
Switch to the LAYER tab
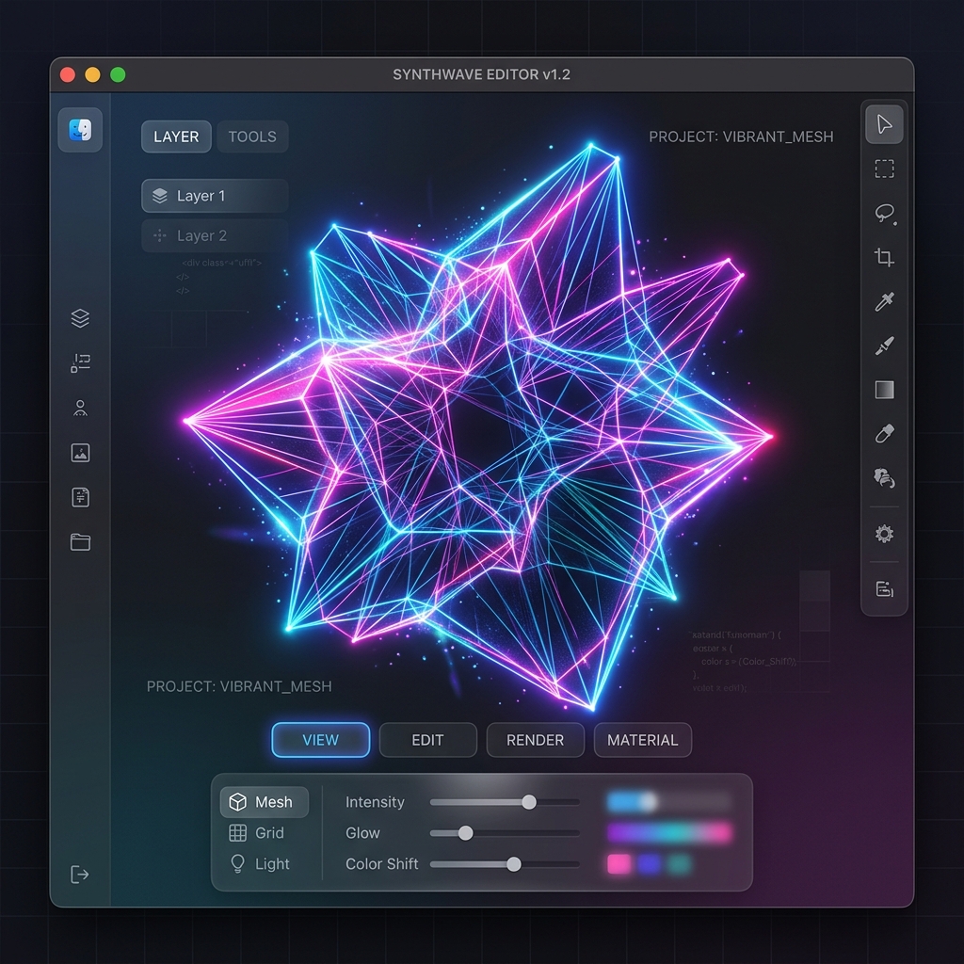point(176,137)
